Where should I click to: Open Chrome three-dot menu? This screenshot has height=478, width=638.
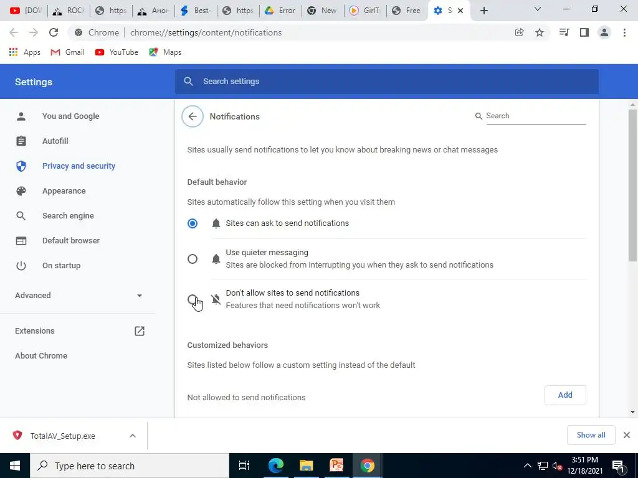pos(624,32)
